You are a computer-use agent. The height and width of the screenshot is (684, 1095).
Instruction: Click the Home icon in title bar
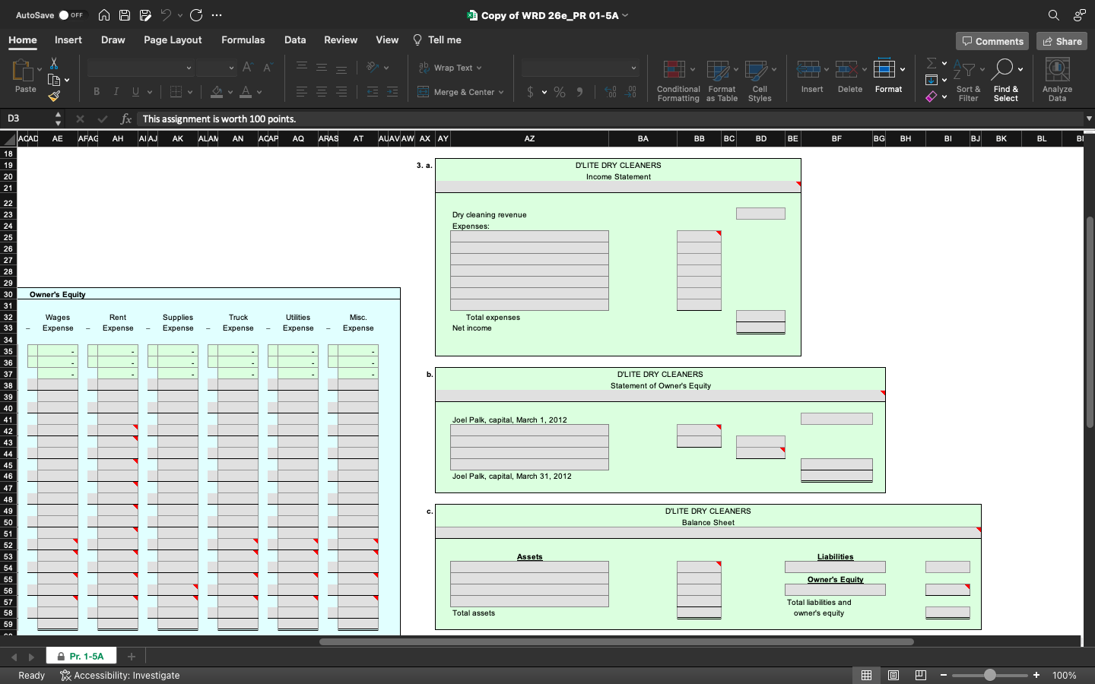point(104,15)
